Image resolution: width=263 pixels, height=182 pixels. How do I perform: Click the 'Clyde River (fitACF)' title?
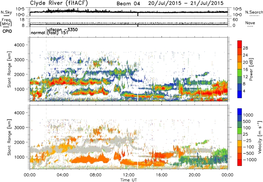click(59, 3)
